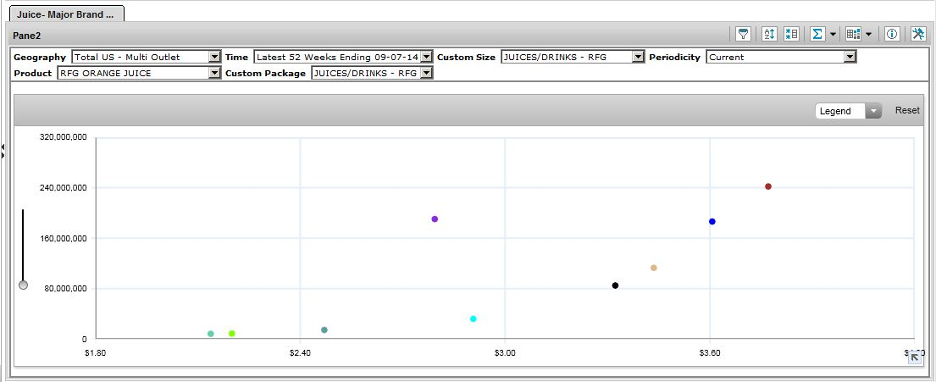Open the Time period dropdown
This screenshot has width=936, height=382.
click(x=426, y=57)
